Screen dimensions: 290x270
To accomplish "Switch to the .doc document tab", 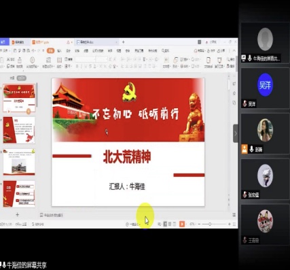I will tap(97, 42).
